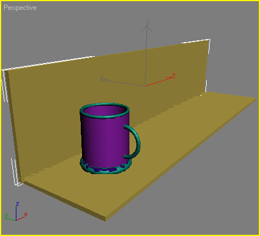This screenshot has width=260, height=236.
Task: Open the Perspective viewport label menu
Action: click(20, 8)
